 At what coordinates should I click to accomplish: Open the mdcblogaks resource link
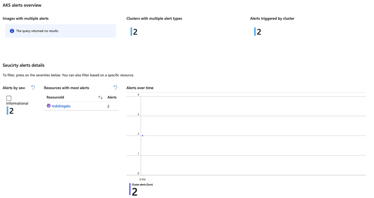tap(61, 106)
